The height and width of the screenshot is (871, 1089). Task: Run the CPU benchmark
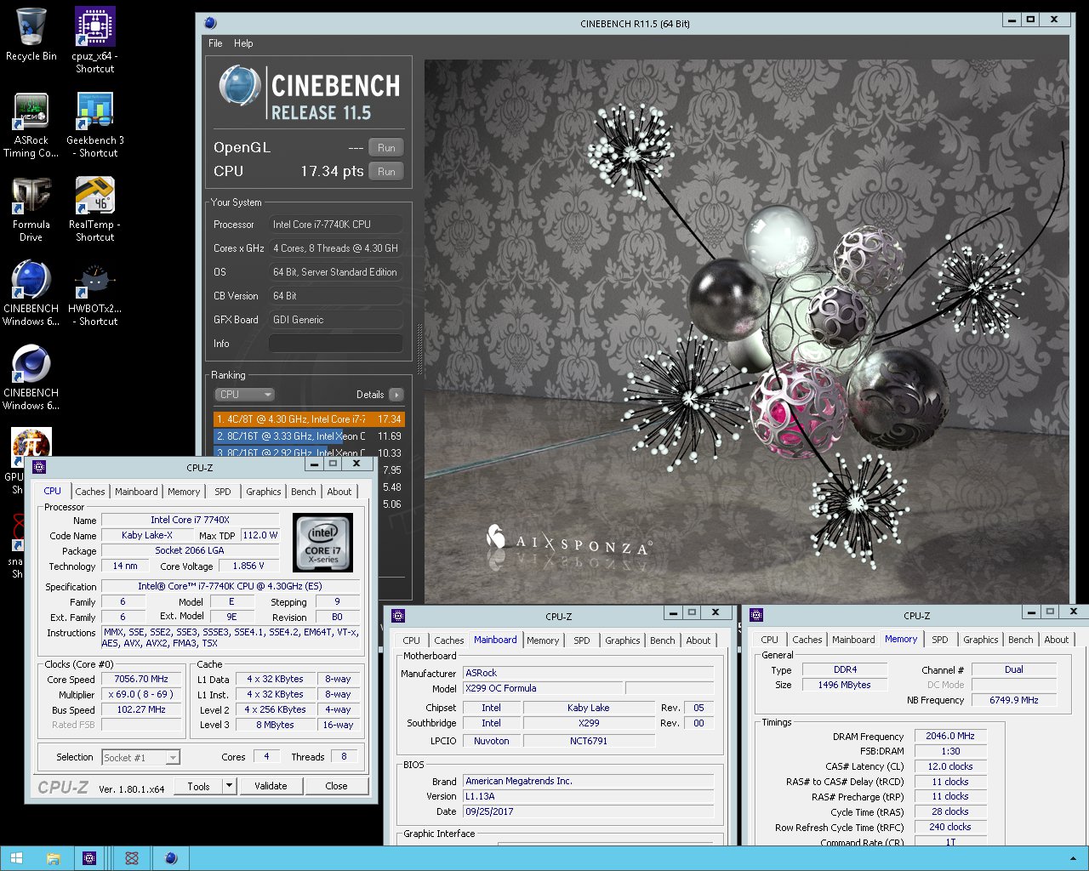(386, 172)
